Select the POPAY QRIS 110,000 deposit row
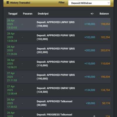The width and height of the screenshot is (117, 117). click(x=58, y=63)
